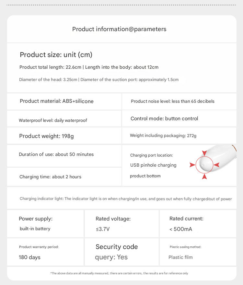Select the "Charging time: about 2 hours" cell
This screenshot has height=285, width=243.
pos(50,177)
